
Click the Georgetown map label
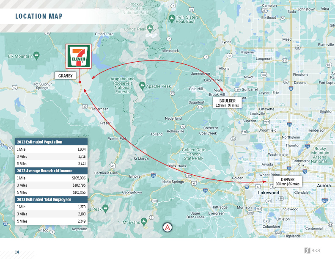(x=132, y=192)
